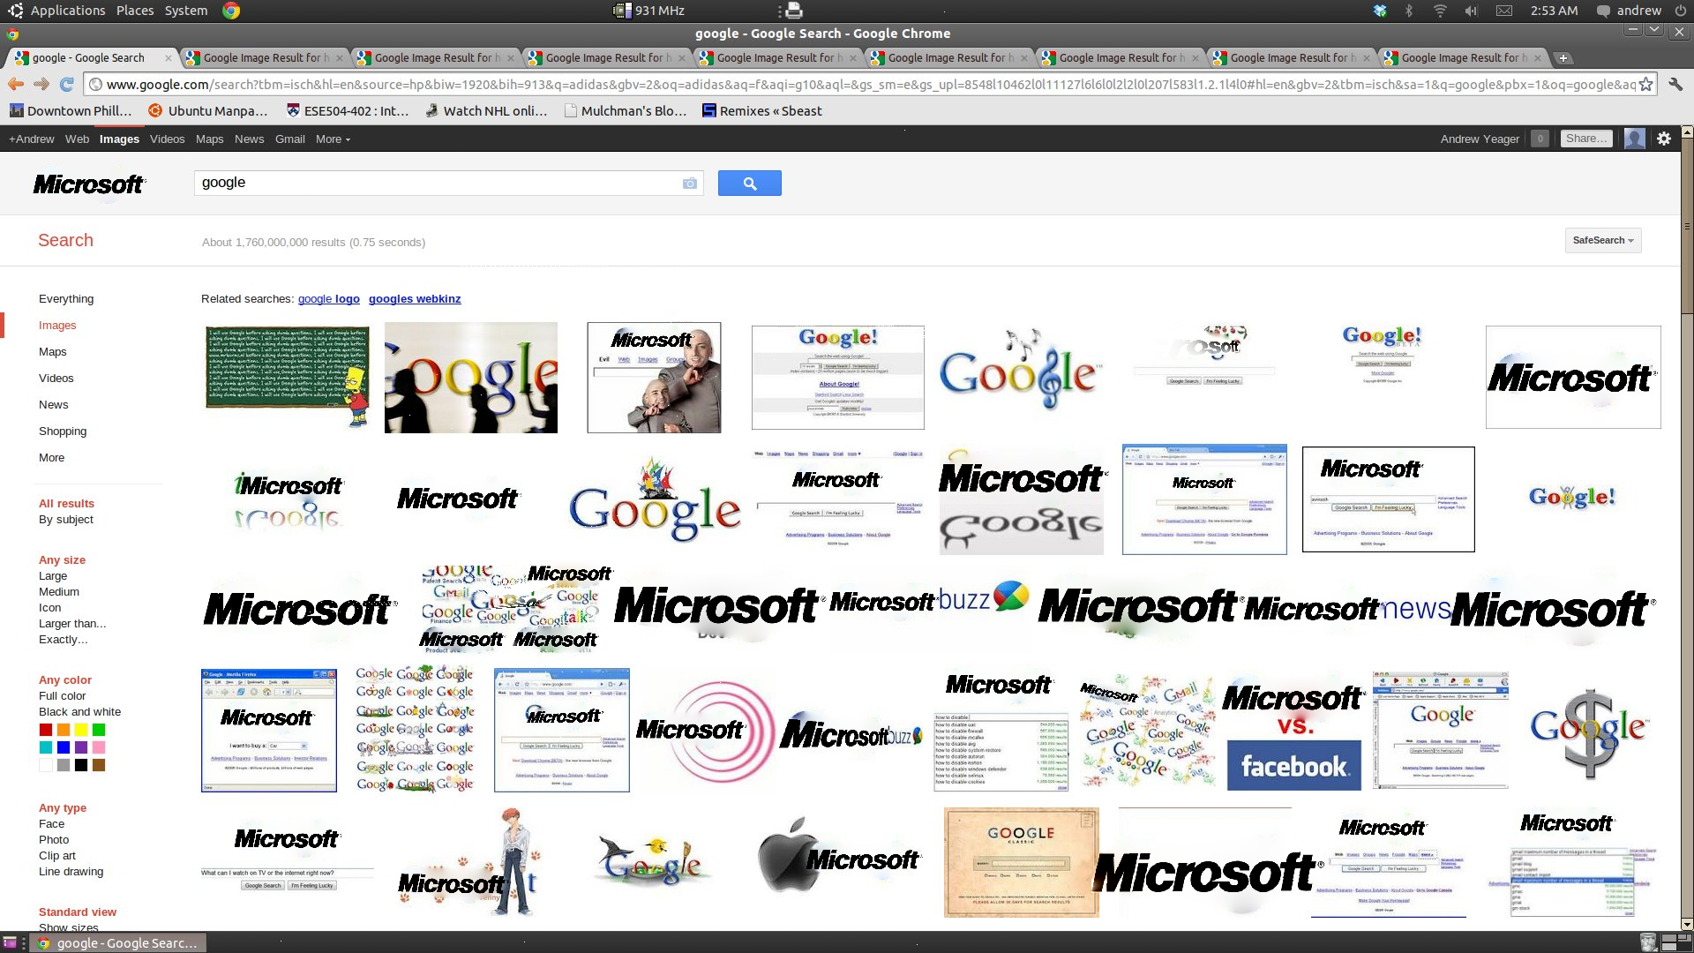This screenshot has width=1694, height=953.
Task: Reload the page with refresh icon
Action: [66, 85]
